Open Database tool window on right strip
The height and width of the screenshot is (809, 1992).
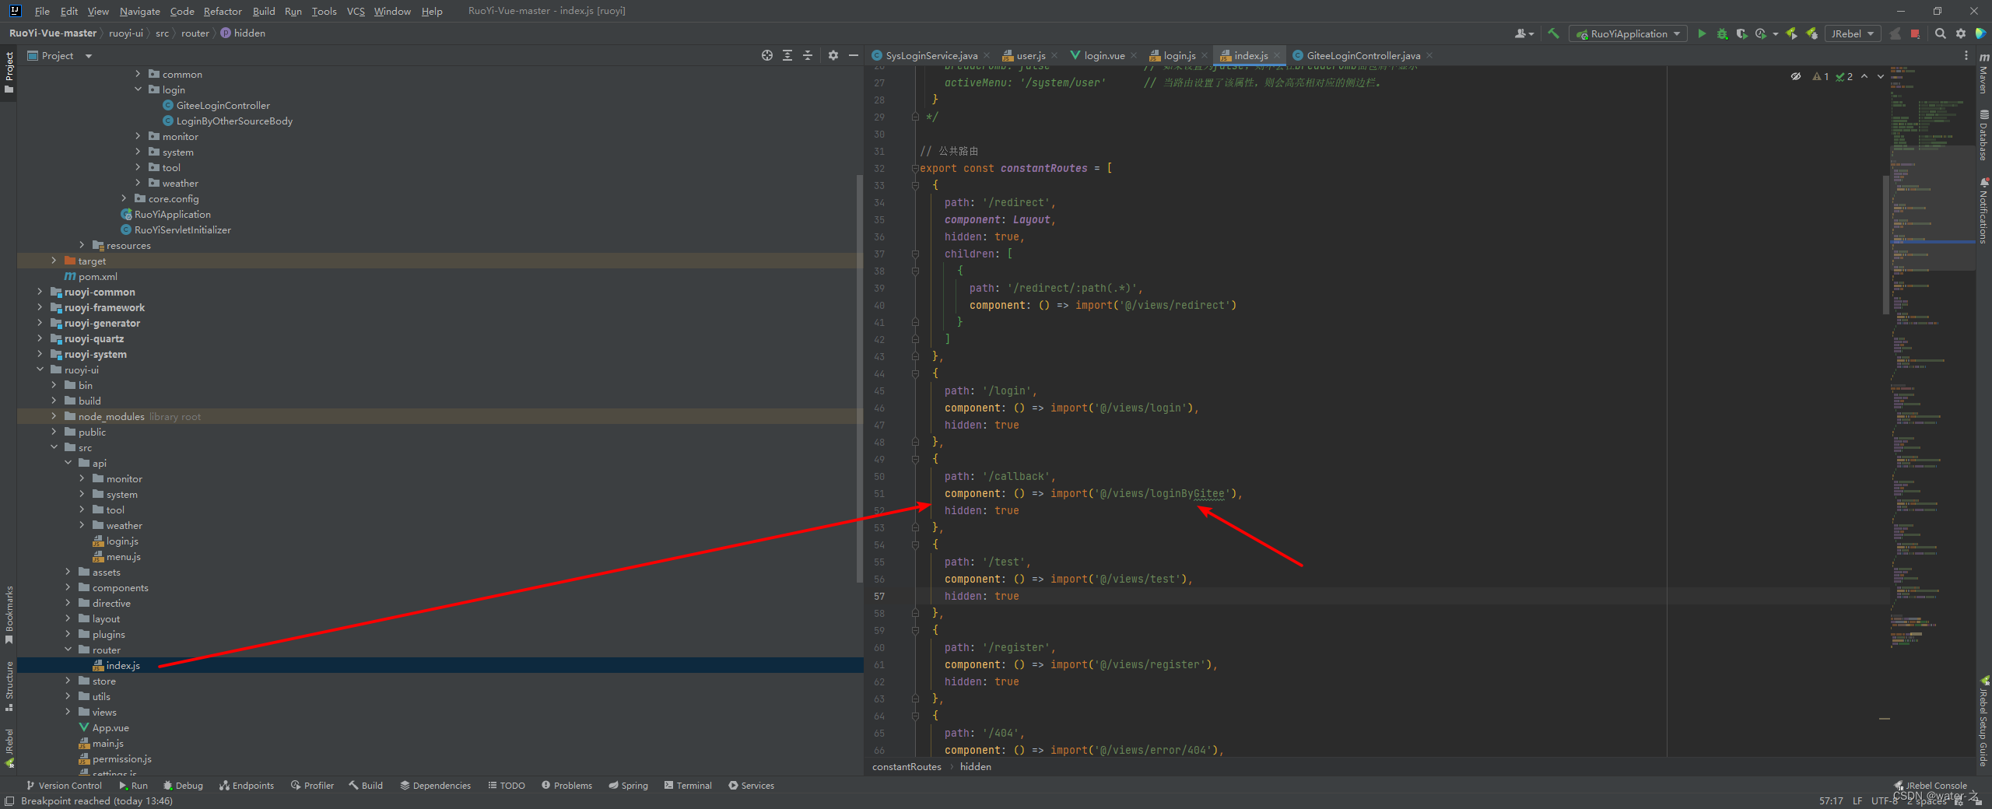1983,135
